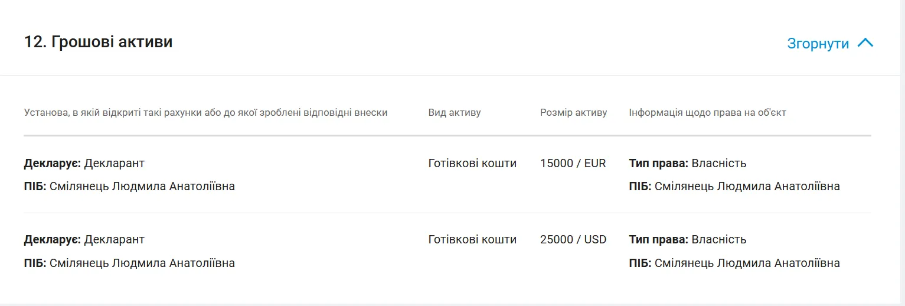This screenshot has width=905, height=306.
Task: Click "Тип права: Власність" in the USD row
Action: click(x=687, y=240)
